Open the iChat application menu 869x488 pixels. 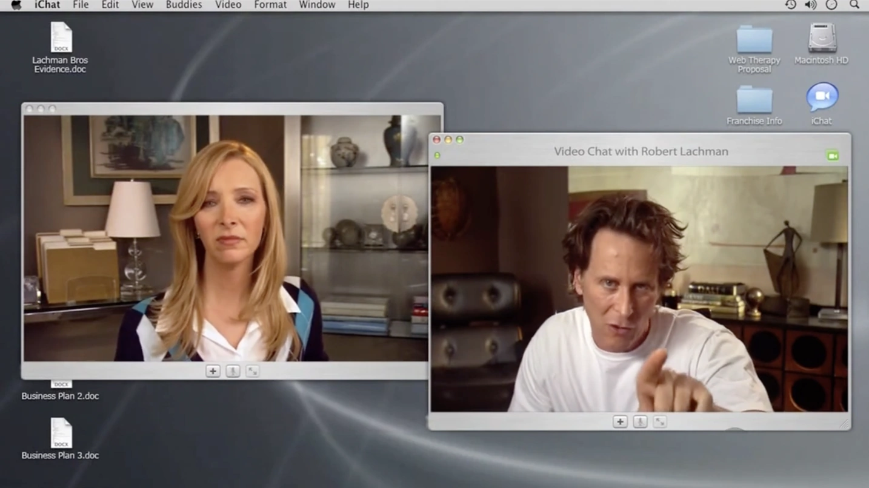click(x=47, y=5)
